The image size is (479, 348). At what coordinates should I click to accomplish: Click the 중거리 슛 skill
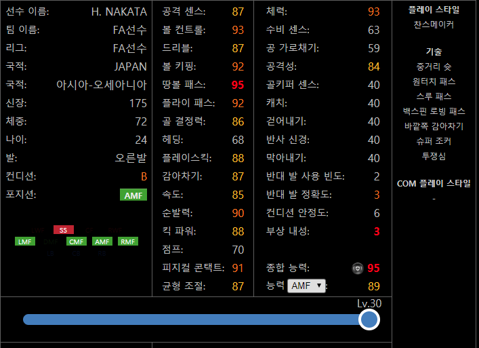[434, 66]
